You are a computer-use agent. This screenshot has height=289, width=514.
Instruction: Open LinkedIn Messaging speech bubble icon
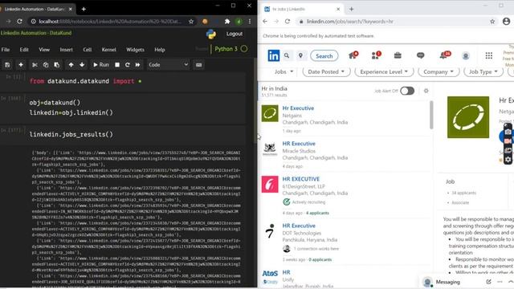point(420,55)
